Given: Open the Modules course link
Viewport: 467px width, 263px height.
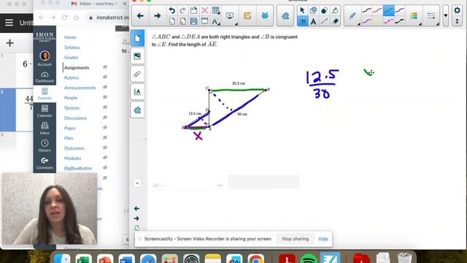Looking at the screenshot, I should [x=72, y=158].
